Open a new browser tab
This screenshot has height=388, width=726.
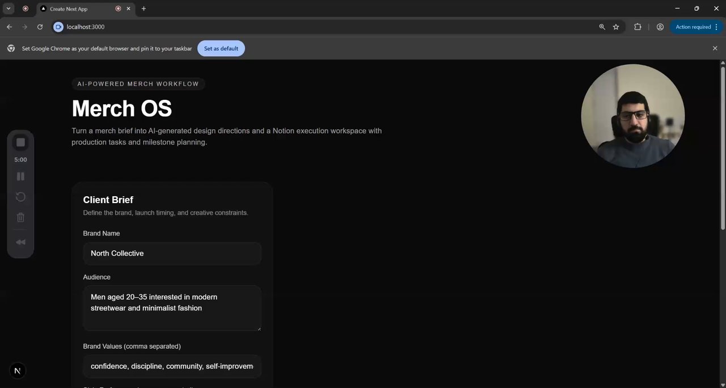[x=143, y=9]
